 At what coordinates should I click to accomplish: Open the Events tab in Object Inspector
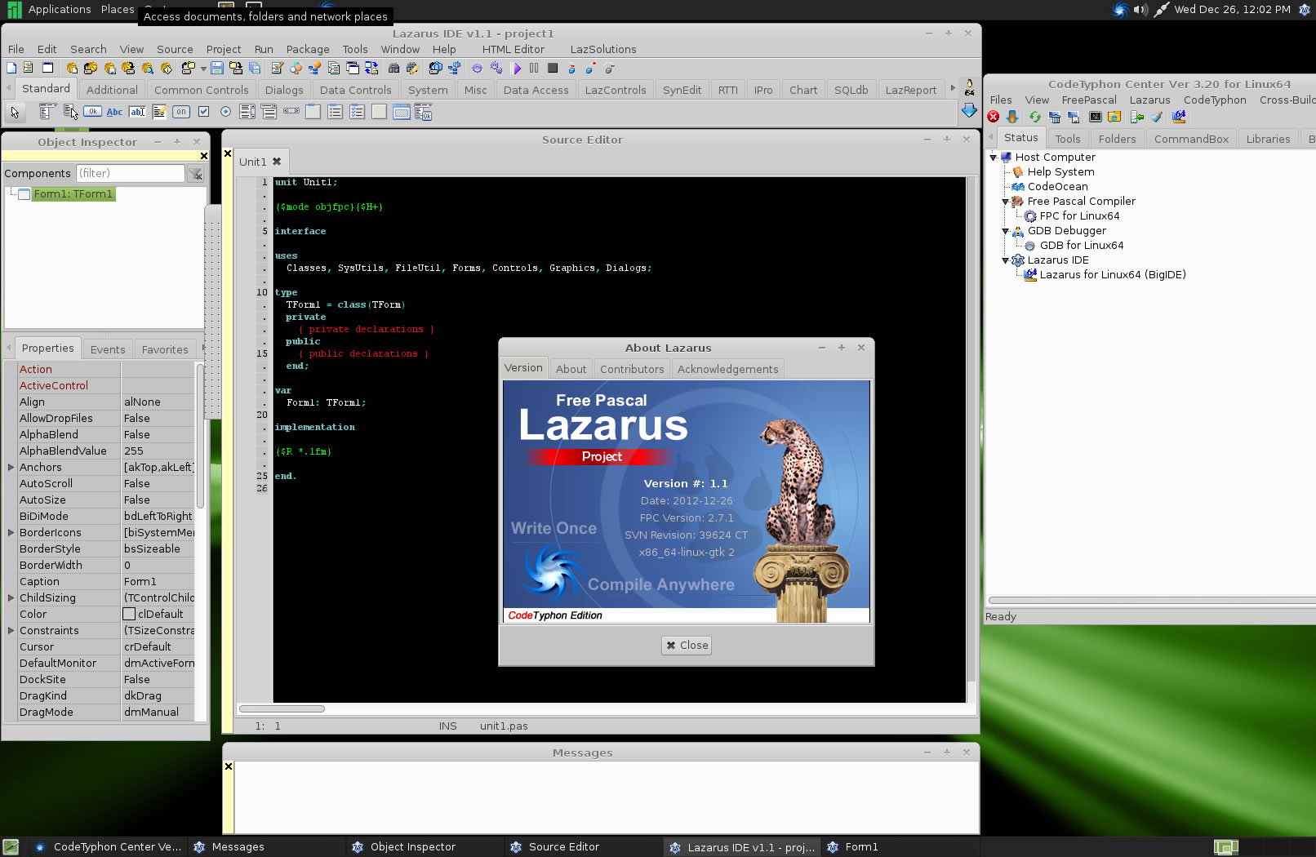[x=108, y=349]
